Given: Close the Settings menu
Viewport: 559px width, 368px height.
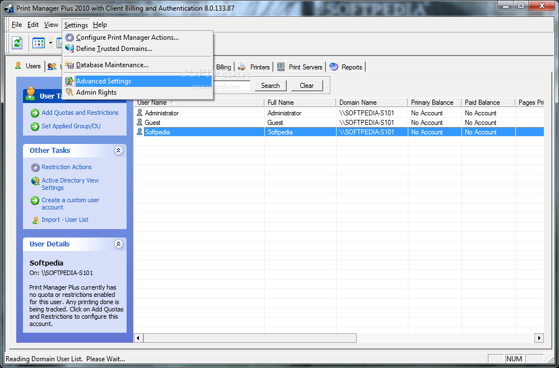Looking at the screenshot, I should 76,25.
